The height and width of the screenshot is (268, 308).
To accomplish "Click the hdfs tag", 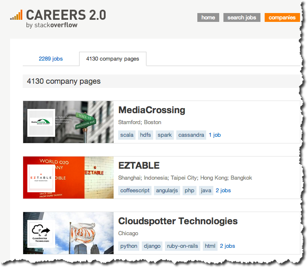I will (x=145, y=135).
